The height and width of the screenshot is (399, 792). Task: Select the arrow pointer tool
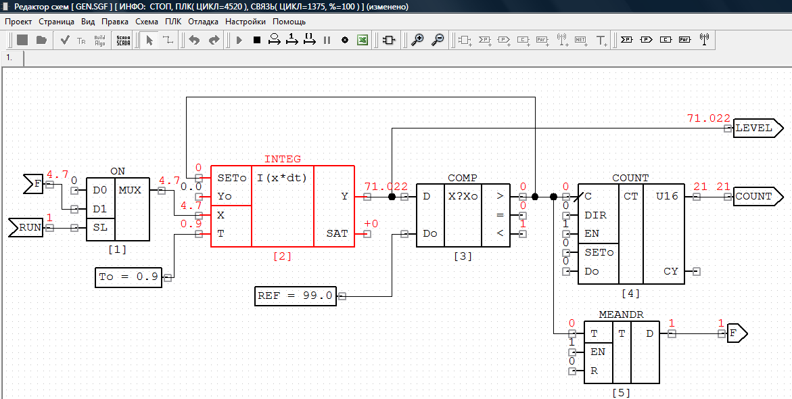click(x=149, y=40)
